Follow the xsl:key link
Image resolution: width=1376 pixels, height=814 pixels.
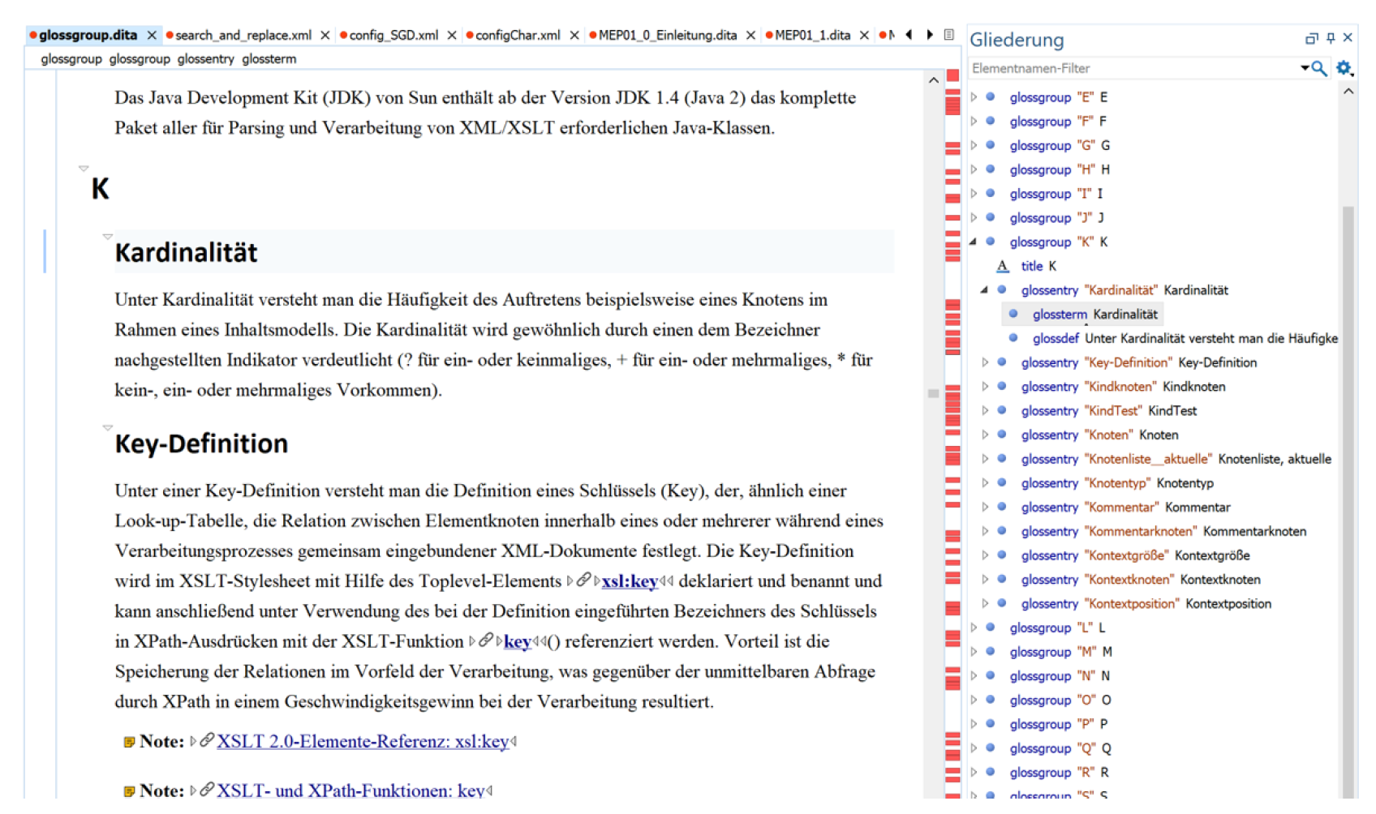630,581
